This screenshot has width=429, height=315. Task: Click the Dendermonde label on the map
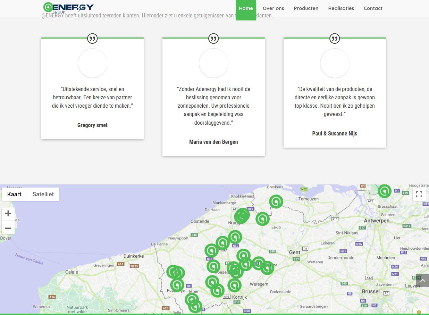point(341,258)
